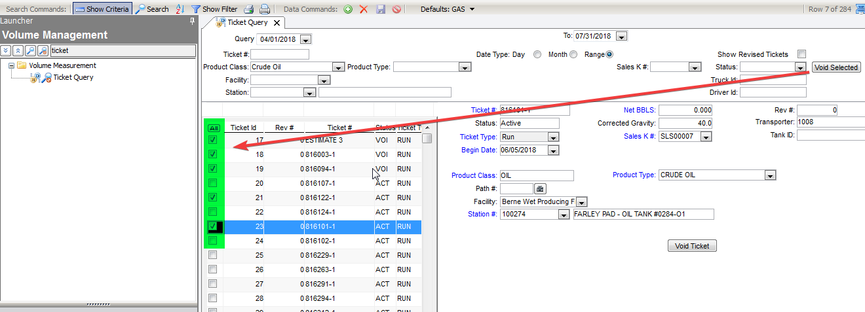Click the red X delete record icon
Screen dimensions: 865x312
point(364,9)
